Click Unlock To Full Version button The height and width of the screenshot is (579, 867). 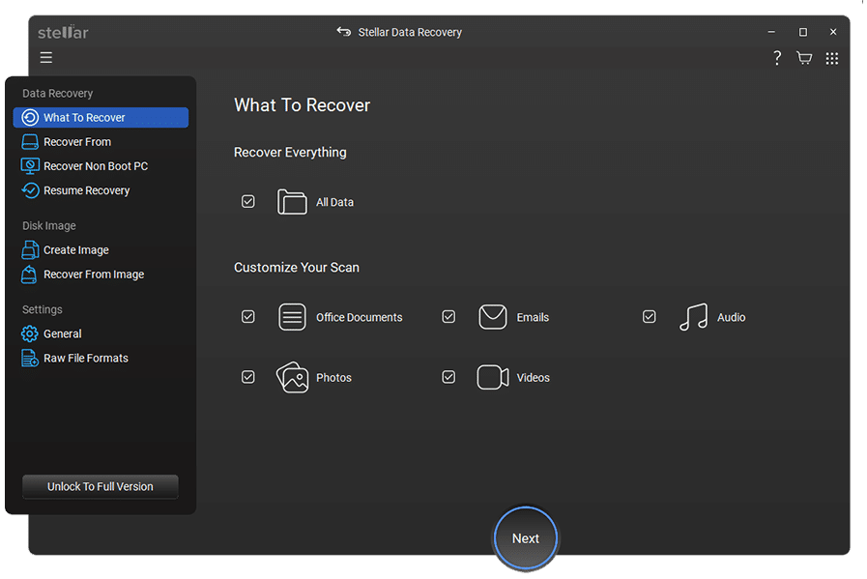(101, 486)
